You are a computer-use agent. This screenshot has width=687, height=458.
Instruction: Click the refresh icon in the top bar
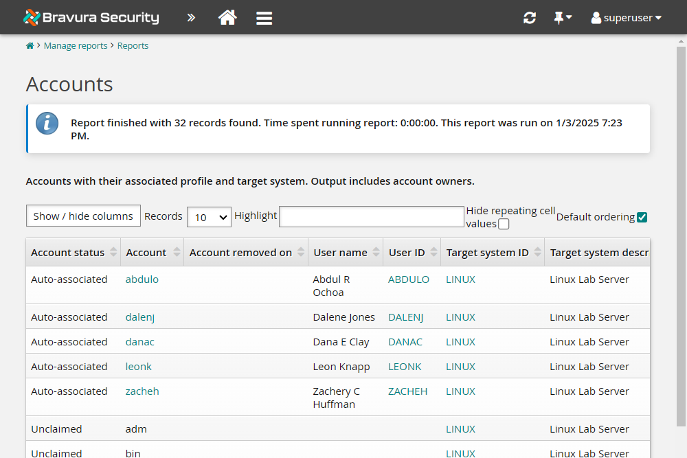tap(529, 17)
